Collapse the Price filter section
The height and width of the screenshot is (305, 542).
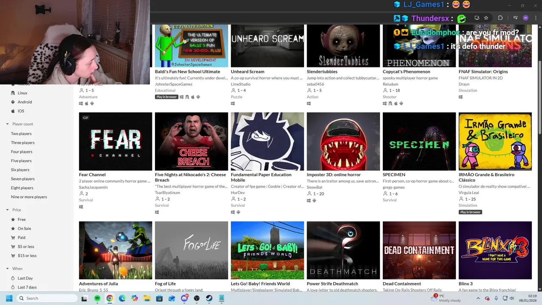7,210
